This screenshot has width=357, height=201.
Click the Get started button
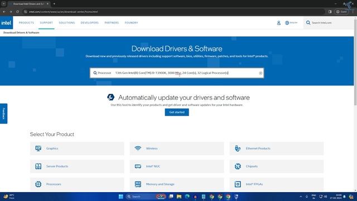tap(177, 112)
